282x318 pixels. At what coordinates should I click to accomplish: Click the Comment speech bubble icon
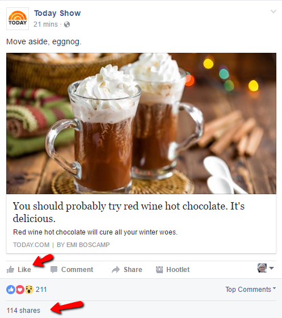54,270
